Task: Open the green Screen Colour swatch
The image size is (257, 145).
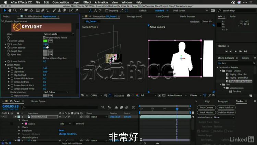Action: pyautogui.click(x=45, y=41)
